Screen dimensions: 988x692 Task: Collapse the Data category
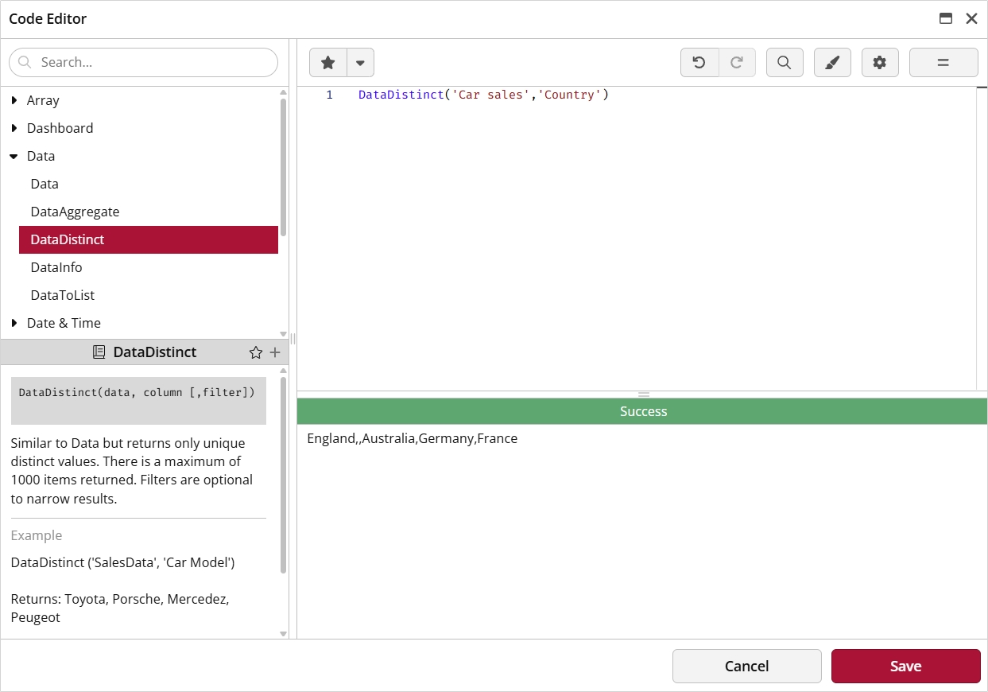click(x=14, y=156)
